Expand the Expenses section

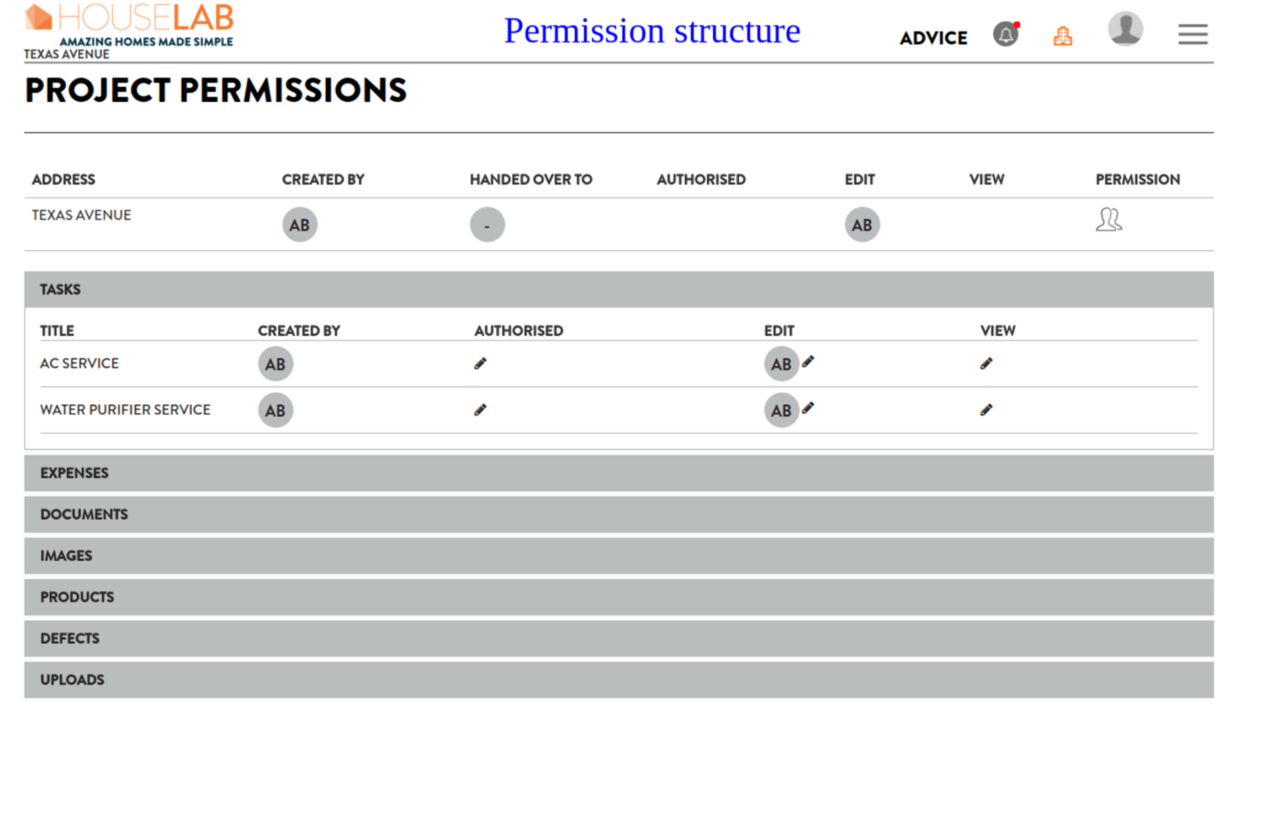(x=619, y=473)
